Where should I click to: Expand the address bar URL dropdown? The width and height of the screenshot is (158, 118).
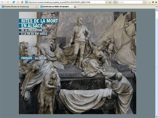coord(107,2)
